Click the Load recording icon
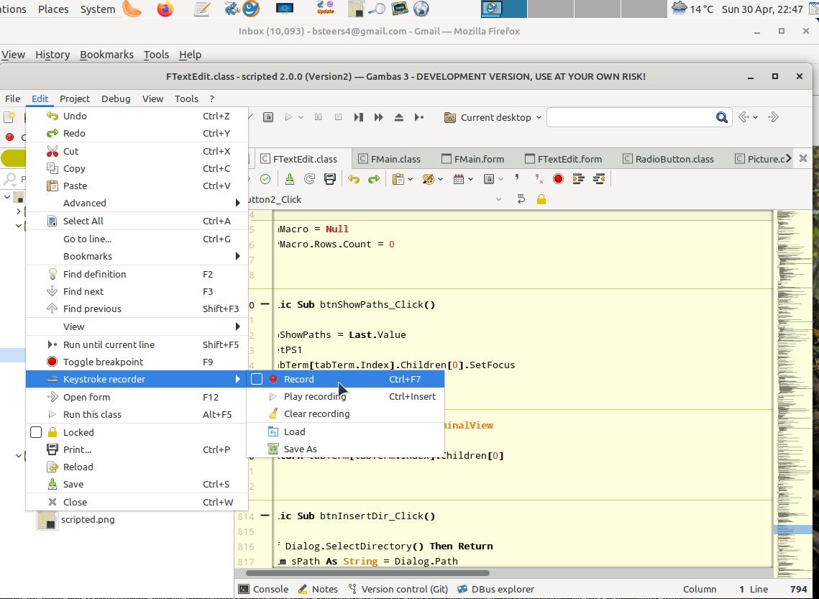Screen dimensions: 819x599 [273, 431]
